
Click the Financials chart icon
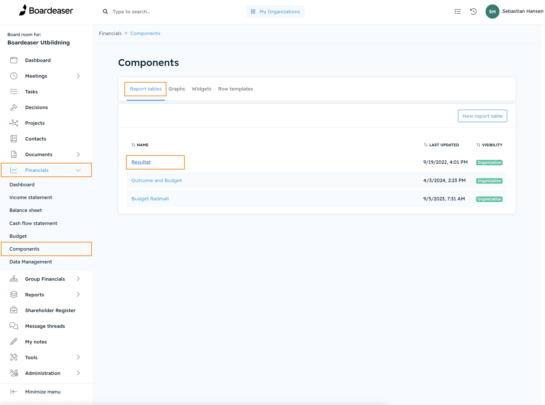14,170
